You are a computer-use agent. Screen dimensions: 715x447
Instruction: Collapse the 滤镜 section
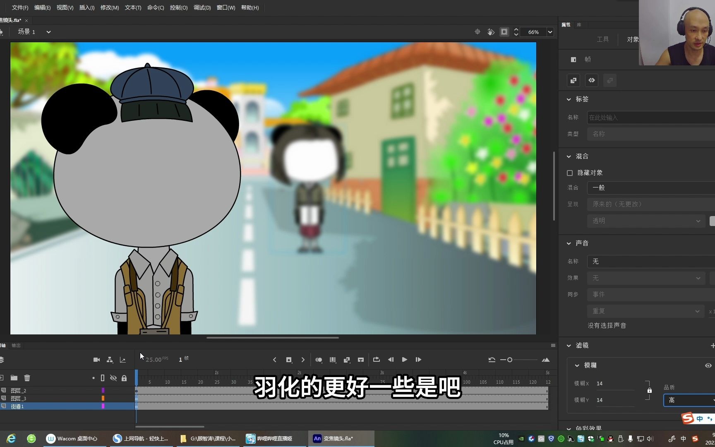569,346
